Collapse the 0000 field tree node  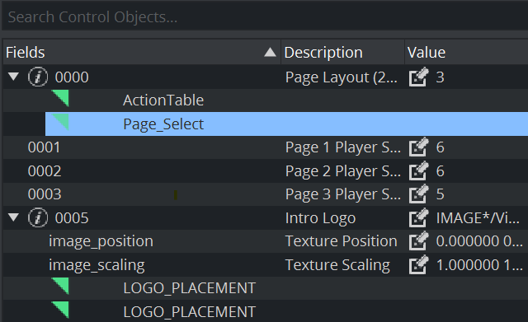[13, 77]
